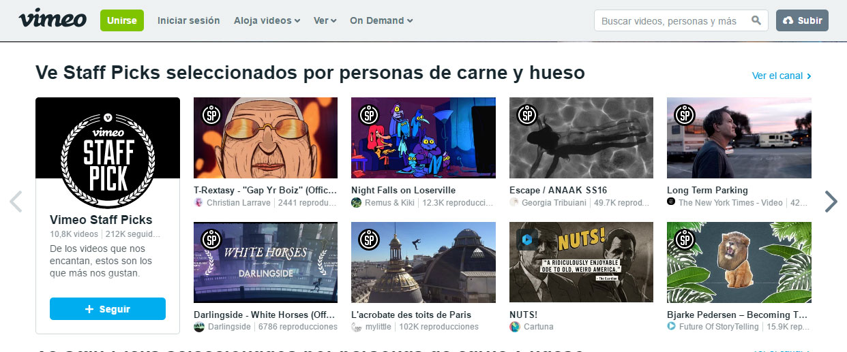Viewport: 847px width, 352px height.
Task: Click The New York Times - Video author name
Action: (x=730, y=202)
